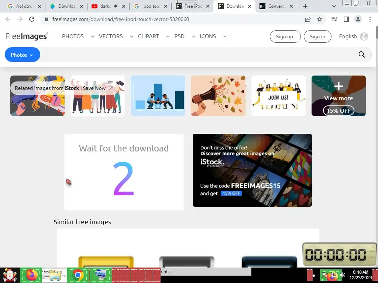Viewport: 378px width, 283px height.
Task: Reload the page with refresh icon
Action: [x=32, y=19]
